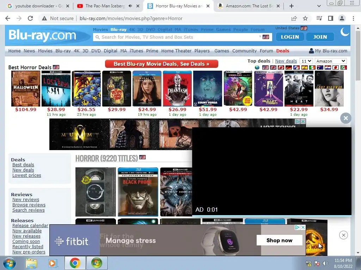Switch to The Pac-Man Iceberg tab
Screen dimensions: 361x270
(108, 6)
